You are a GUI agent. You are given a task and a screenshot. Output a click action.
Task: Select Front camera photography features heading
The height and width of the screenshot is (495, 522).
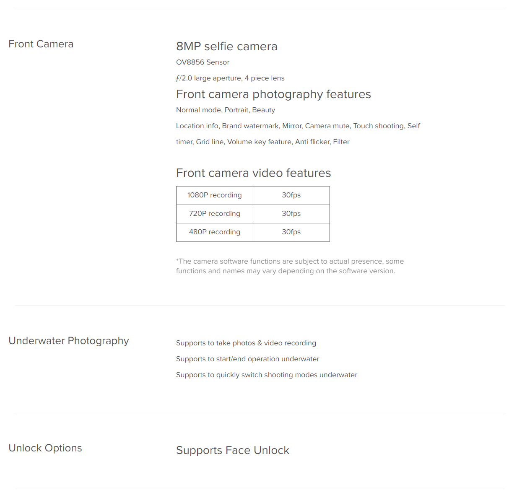[273, 94]
